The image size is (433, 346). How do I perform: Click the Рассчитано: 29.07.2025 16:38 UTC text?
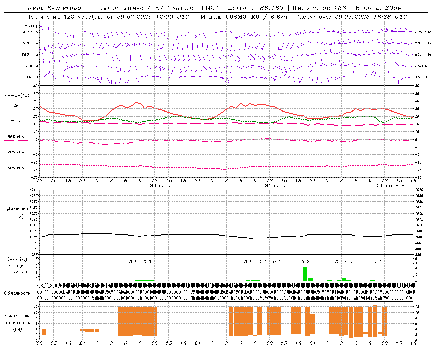pyautogui.click(x=351, y=17)
